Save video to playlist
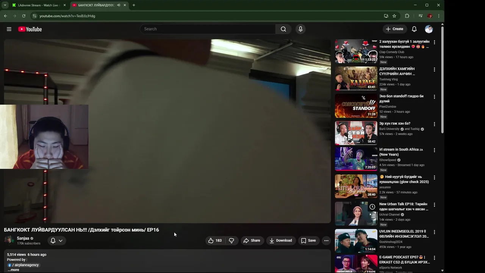Viewport: 485px width, 273px height. (308, 240)
